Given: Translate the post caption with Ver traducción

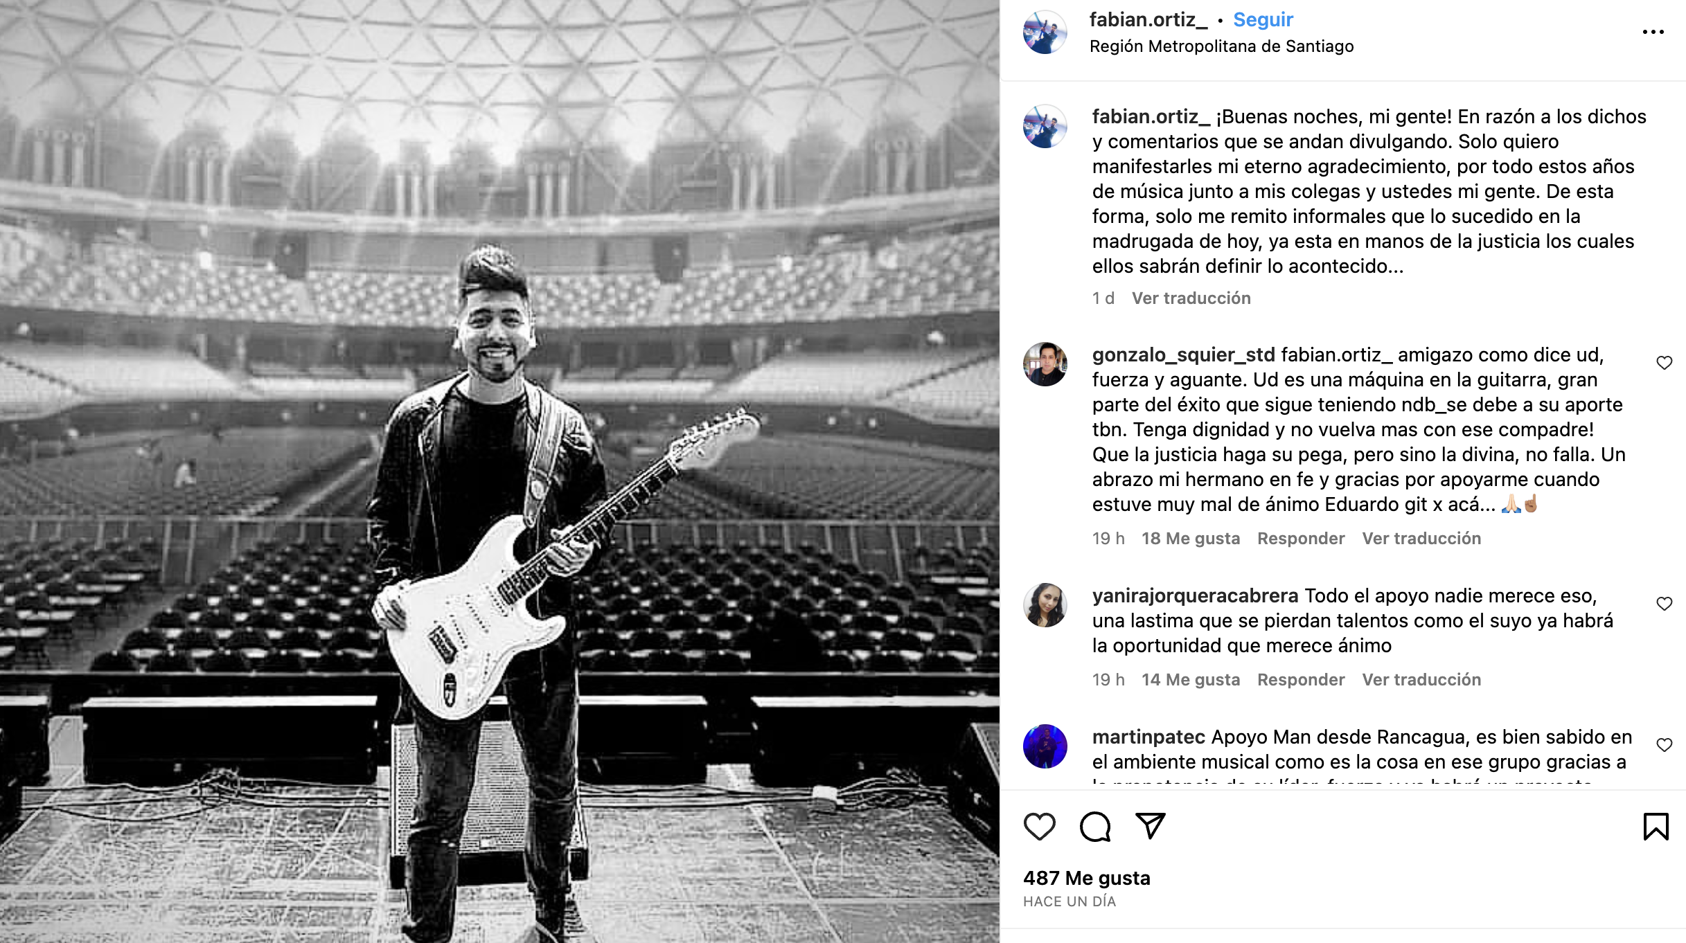Looking at the screenshot, I should (1191, 298).
